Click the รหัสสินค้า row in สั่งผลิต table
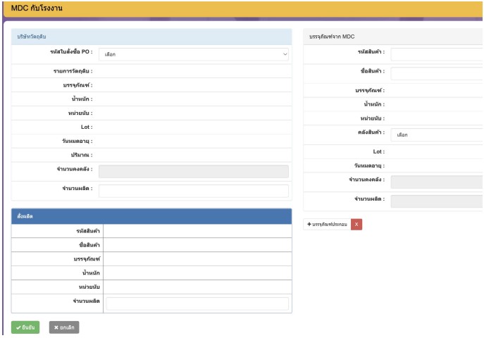 [151, 231]
